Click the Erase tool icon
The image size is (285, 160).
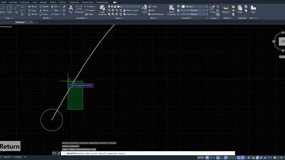[64, 6]
